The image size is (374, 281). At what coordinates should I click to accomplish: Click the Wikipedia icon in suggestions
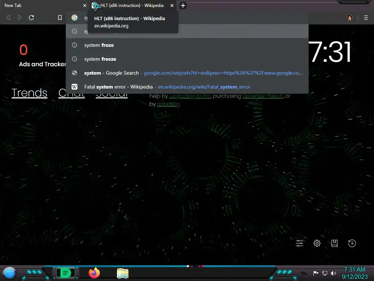[75, 87]
